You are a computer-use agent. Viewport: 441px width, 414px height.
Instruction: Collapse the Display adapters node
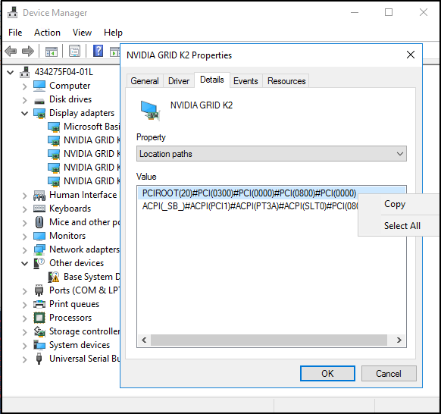click(25, 114)
